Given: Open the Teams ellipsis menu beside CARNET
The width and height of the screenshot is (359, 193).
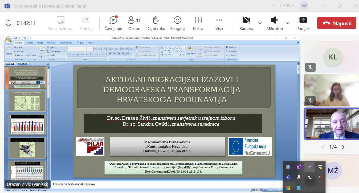Looking at the screenshot, I should pos(272,6).
